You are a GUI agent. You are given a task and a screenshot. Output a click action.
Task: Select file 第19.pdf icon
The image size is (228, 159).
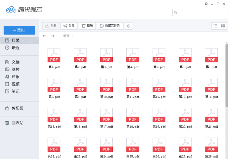point(159,115)
